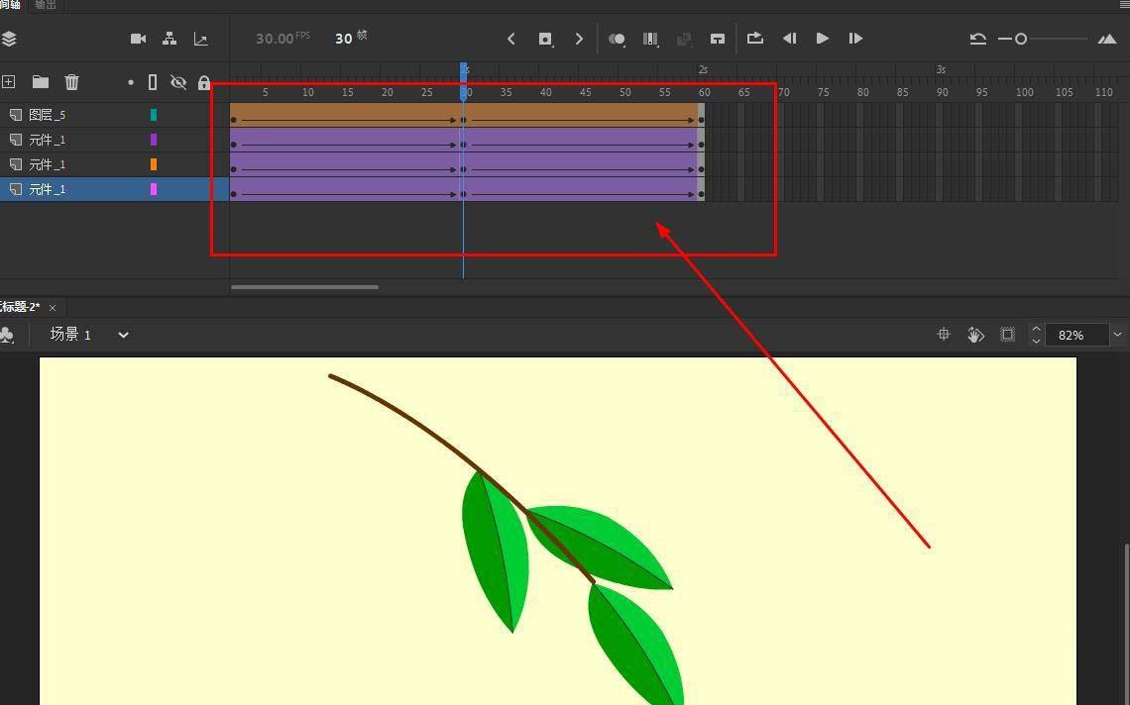Add a camera with the camera icon
This screenshot has width=1130, height=705.
[139, 39]
